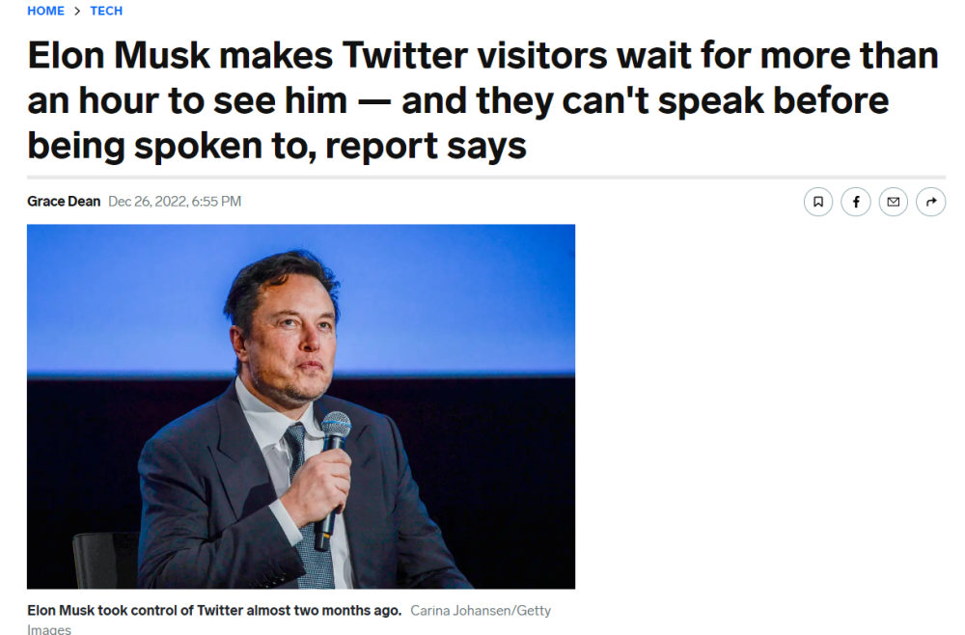
Task: Click the black chair in the photo
Action: click(x=104, y=560)
